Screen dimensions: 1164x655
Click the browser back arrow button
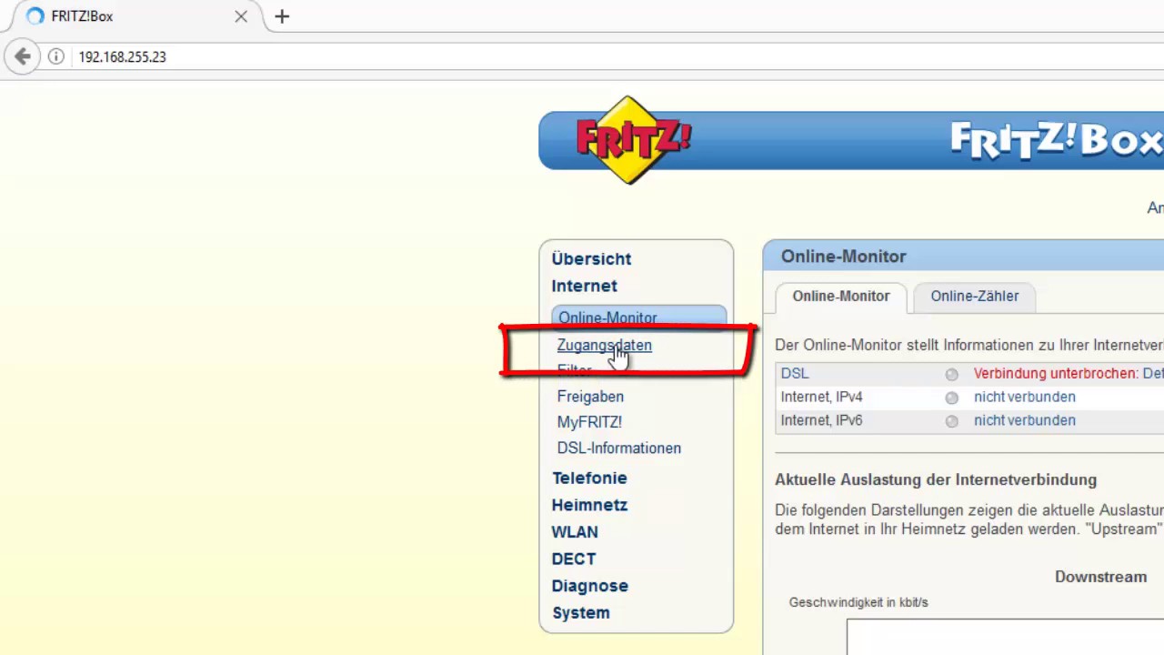click(23, 56)
